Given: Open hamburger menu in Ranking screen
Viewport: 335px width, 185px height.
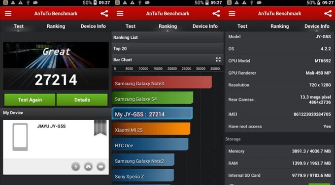Looking at the screenshot, I should (x=120, y=13).
